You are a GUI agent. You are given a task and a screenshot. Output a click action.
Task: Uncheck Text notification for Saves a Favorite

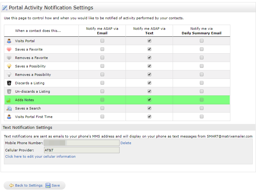pyautogui.click(x=149, y=49)
